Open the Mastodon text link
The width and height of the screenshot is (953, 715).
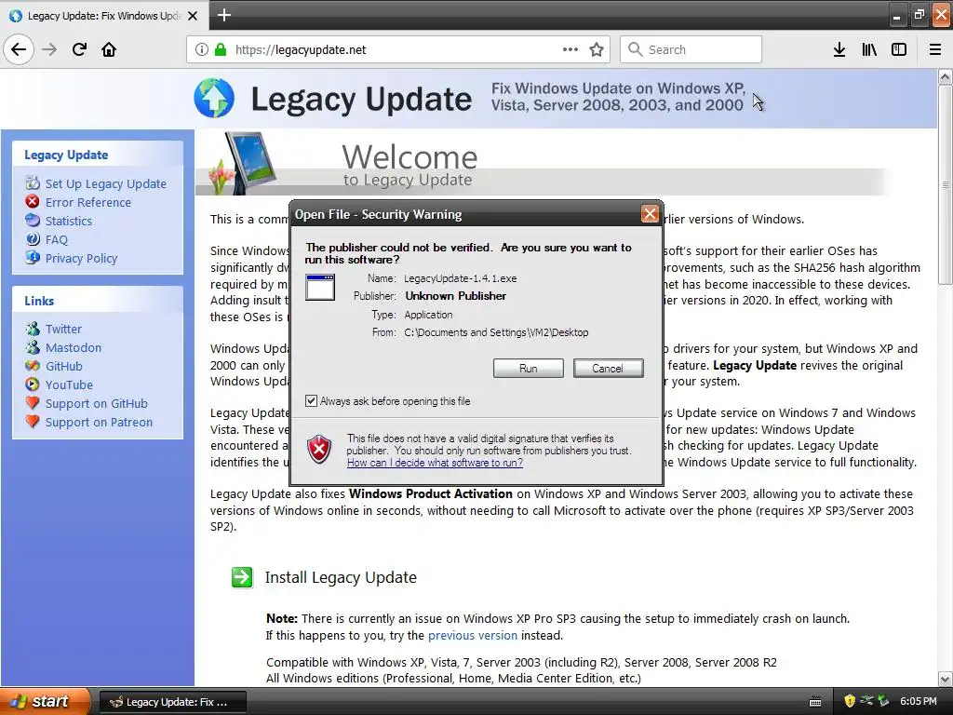(x=74, y=348)
